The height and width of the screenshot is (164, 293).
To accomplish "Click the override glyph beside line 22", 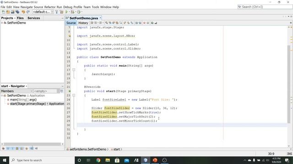I will pyautogui.click(x=69, y=91).
